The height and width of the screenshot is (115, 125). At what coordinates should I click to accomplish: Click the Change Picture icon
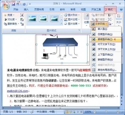[22, 19]
